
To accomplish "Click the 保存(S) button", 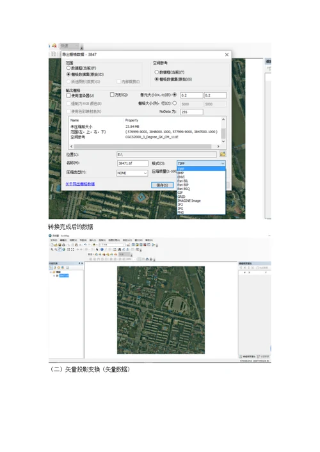I will point(163,185).
